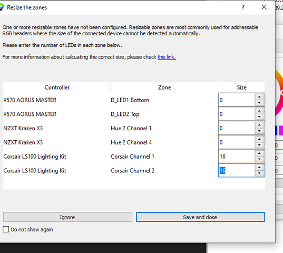Image resolution: width=283 pixels, height=253 pixels.
Task: Pick blue swatch in background window
Action: tap(276, 131)
